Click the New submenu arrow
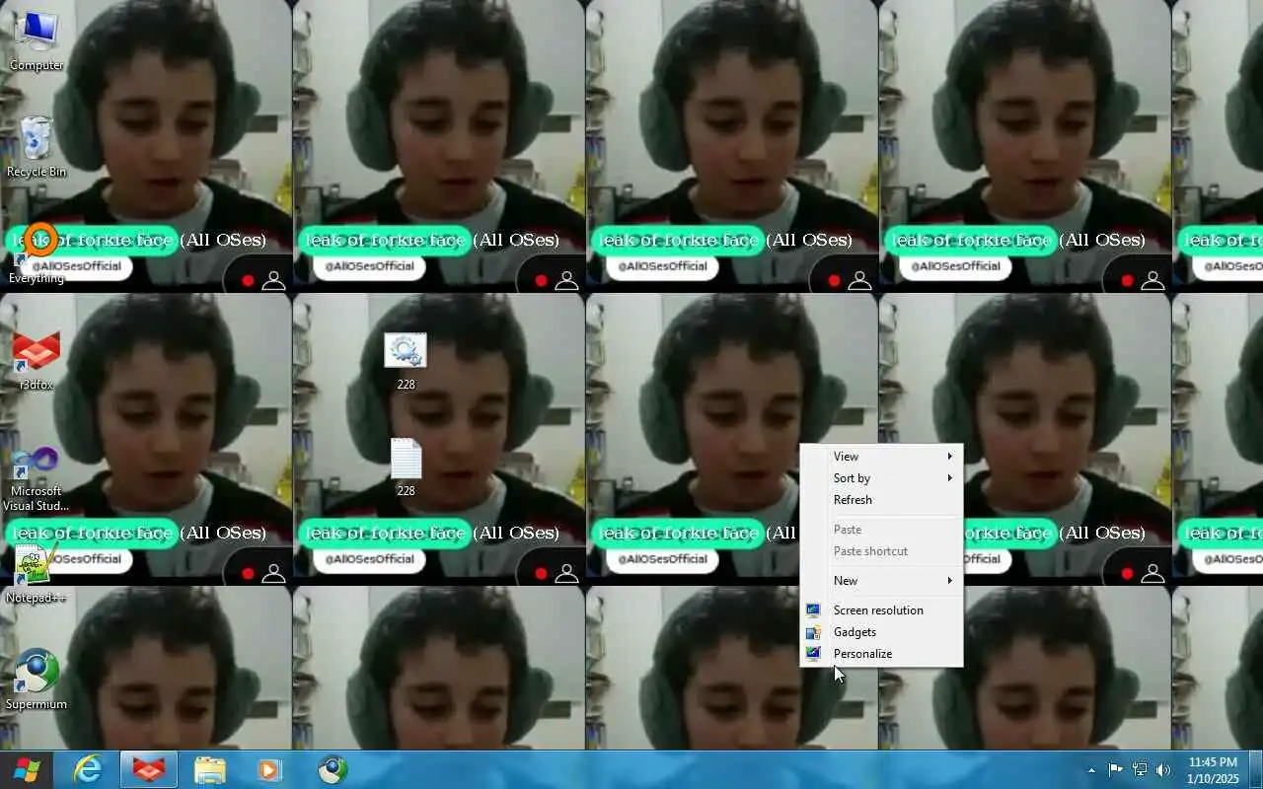This screenshot has height=789, width=1263. tap(950, 581)
